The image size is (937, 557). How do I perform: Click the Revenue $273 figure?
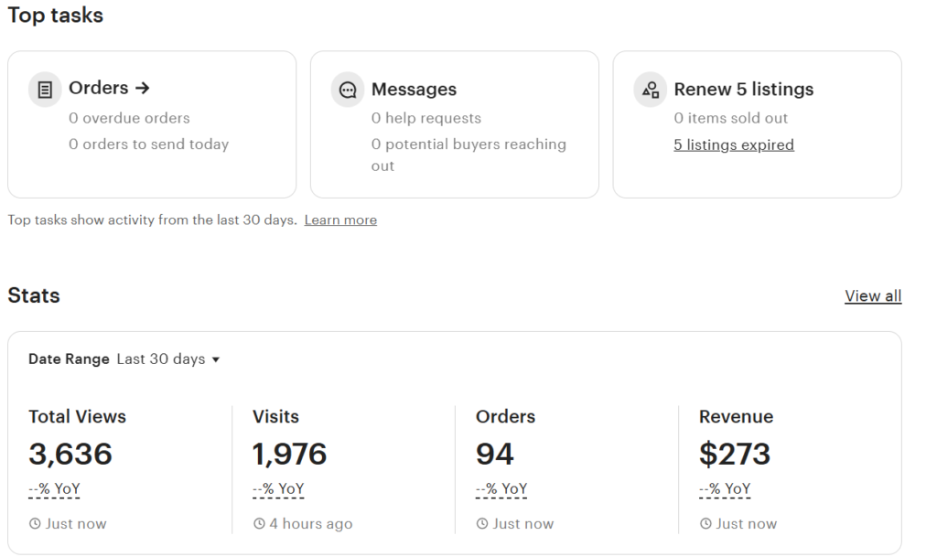pos(735,454)
